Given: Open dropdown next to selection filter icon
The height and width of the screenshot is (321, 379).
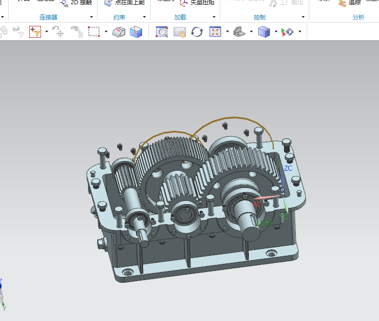Looking at the screenshot, I should (x=46, y=32).
